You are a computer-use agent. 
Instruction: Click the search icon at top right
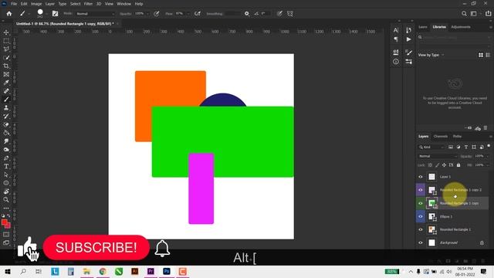click(464, 14)
